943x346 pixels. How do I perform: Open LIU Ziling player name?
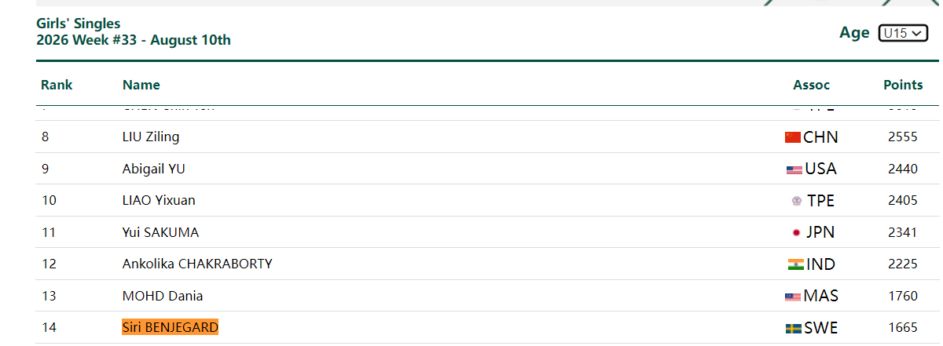pos(151,137)
